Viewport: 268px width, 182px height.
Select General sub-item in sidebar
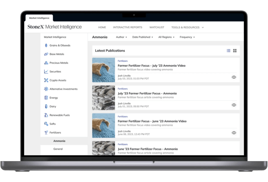point(58,149)
